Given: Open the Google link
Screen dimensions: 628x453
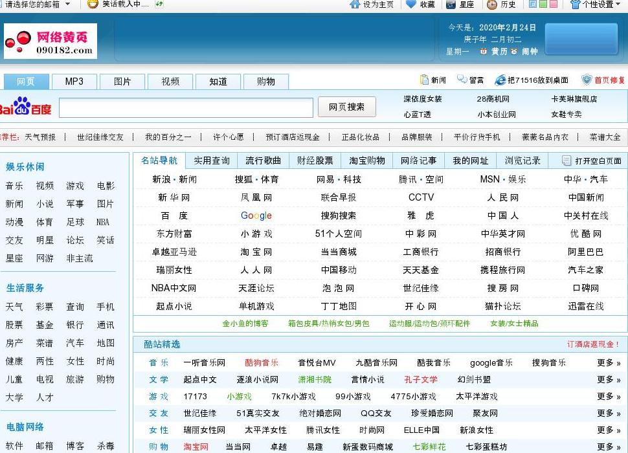Looking at the screenshot, I should (256, 215).
